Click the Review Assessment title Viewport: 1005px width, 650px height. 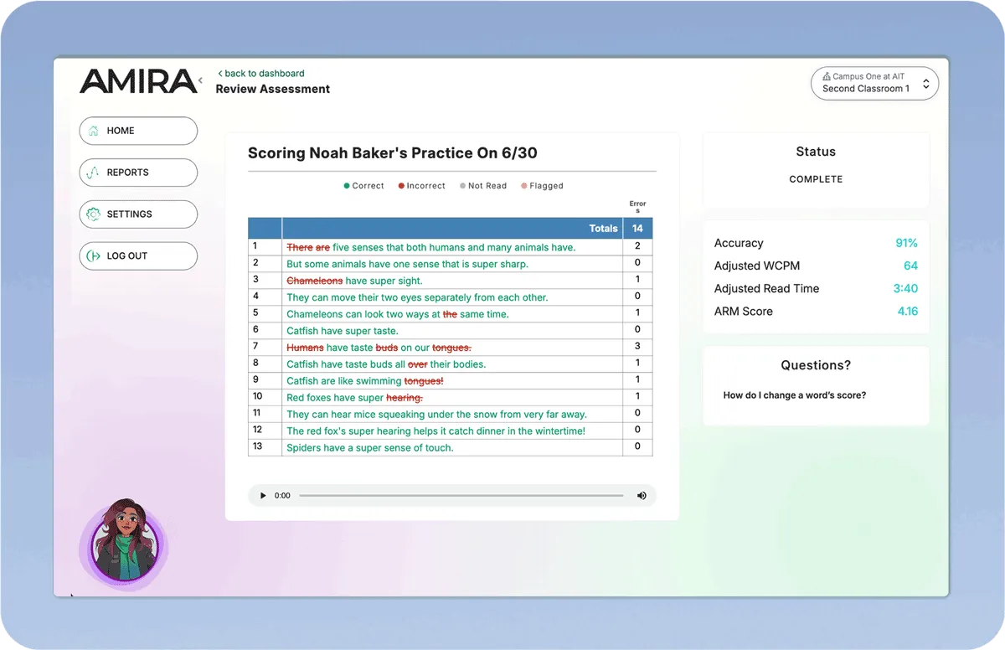pos(273,89)
